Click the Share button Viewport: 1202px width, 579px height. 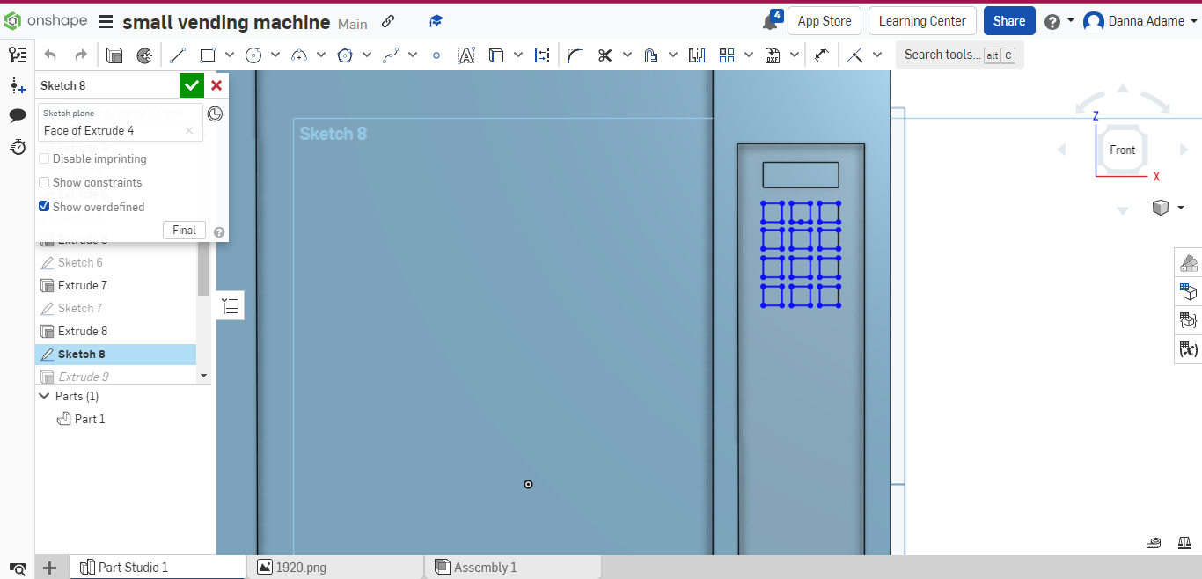[x=1009, y=20]
